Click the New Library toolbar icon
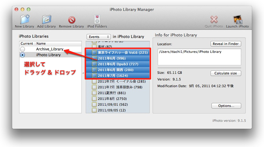This screenshot has width=264, height=147. coord(24,19)
